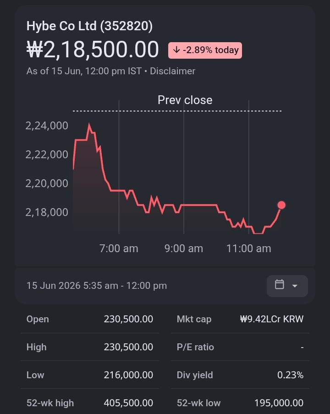Click the P/E ratio label
This screenshot has height=414, width=330.
pos(195,347)
